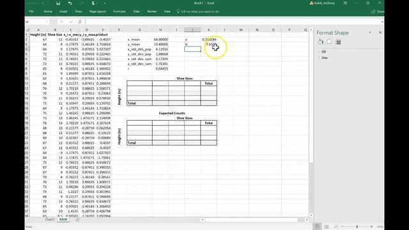The width and height of the screenshot is (409, 230).
Task: Click the Normal view icon
Action: [x=317, y=227]
